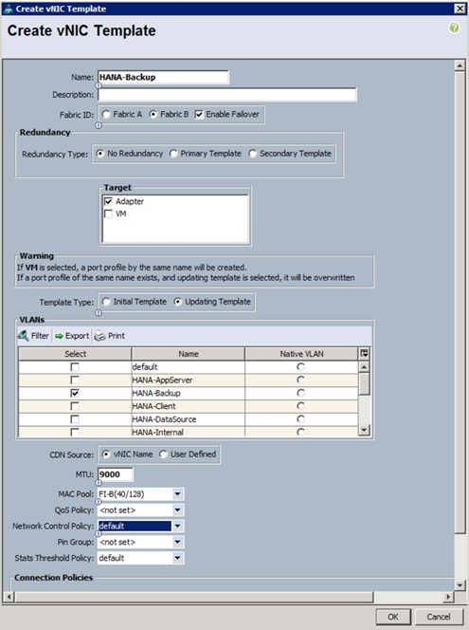Select No Redundancy type

99,154
